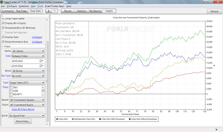Viewport: 223px width, 132px height.
Task: Click the Flags list scrollbar handle
Action: (x=43, y=90)
